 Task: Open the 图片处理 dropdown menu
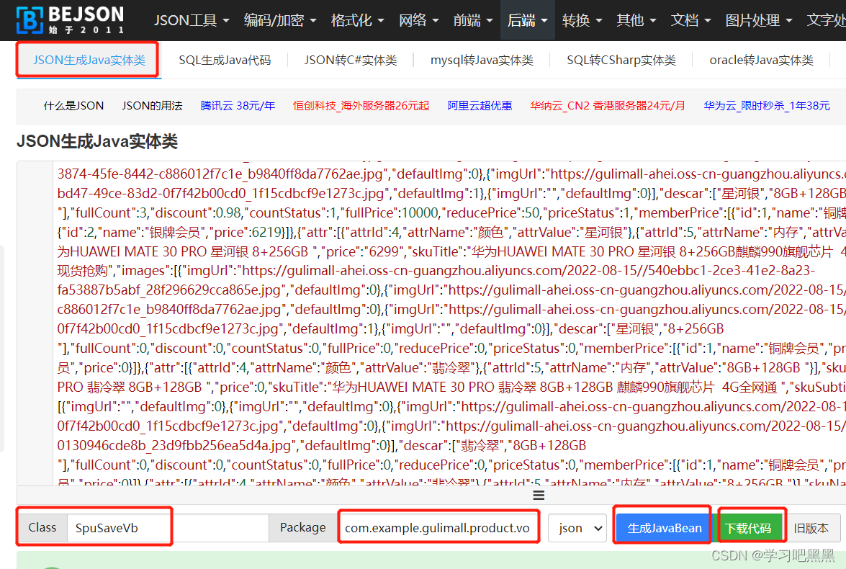[x=759, y=20]
